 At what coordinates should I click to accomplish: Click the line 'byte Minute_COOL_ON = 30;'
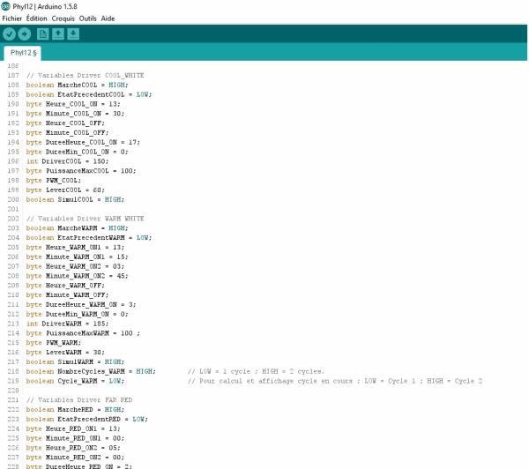(x=75, y=114)
